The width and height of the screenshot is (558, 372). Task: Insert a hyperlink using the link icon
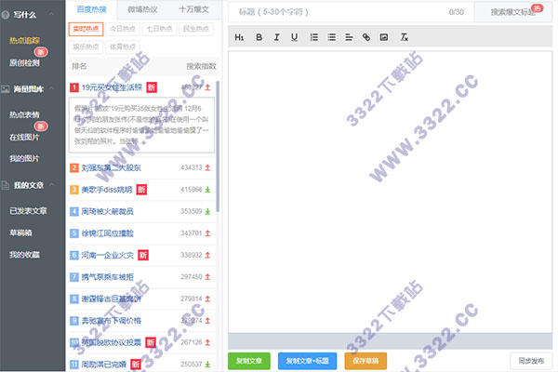(366, 37)
